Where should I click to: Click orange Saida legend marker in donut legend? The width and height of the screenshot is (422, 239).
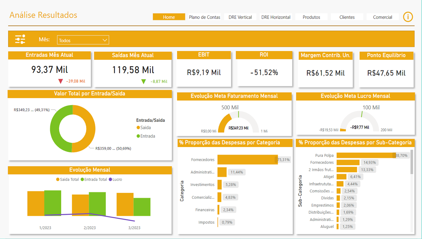click(138, 128)
